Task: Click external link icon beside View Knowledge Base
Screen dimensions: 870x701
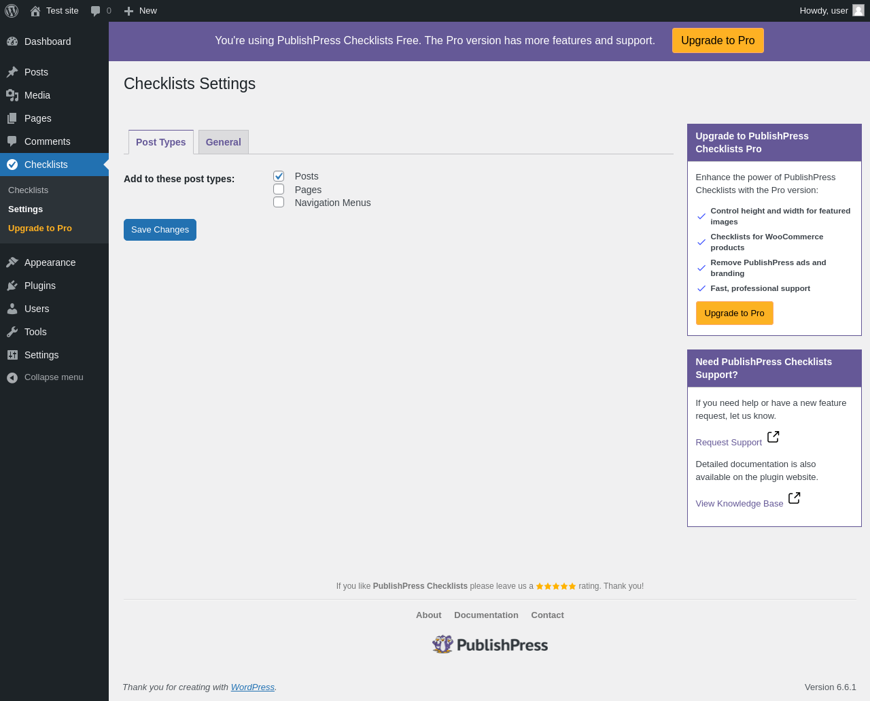Action: 795,498
